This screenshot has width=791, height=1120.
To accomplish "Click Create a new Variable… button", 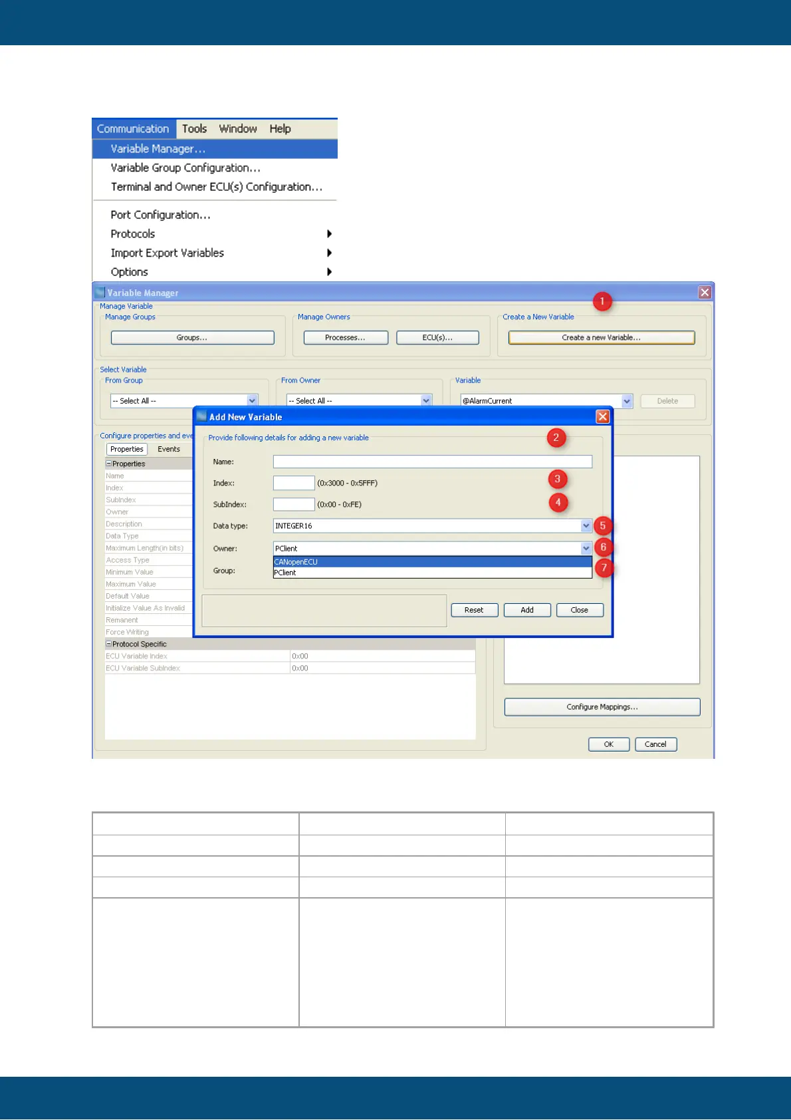I will click(x=602, y=338).
